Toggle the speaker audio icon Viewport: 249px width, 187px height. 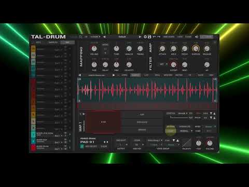pos(197,37)
